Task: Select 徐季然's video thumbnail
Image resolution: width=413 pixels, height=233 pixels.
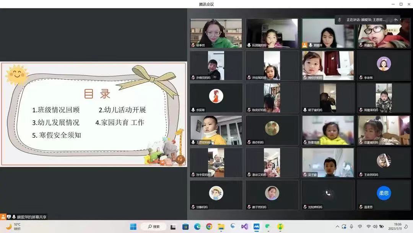Action: tap(216, 33)
